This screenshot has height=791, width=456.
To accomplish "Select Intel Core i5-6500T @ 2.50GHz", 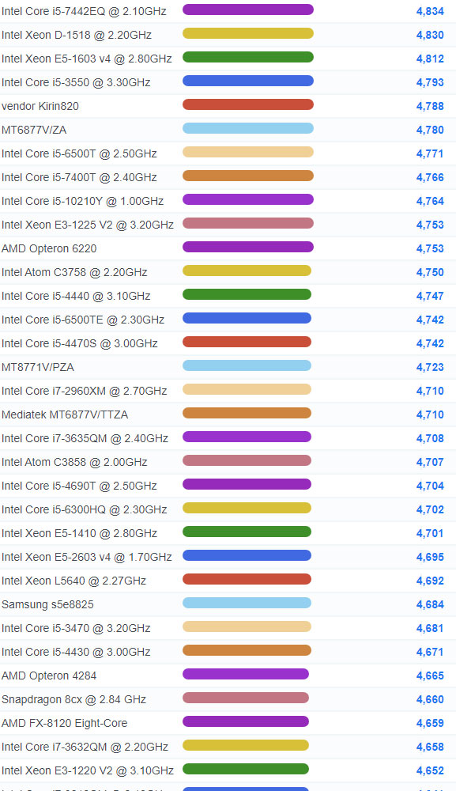I will (x=79, y=153).
